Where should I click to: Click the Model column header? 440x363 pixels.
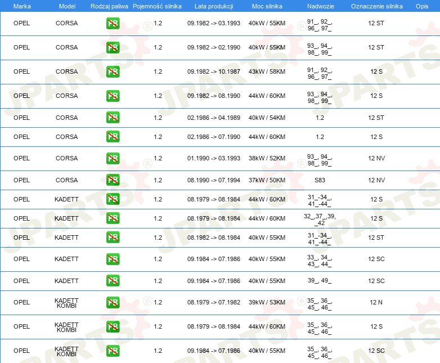click(x=67, y=6)
